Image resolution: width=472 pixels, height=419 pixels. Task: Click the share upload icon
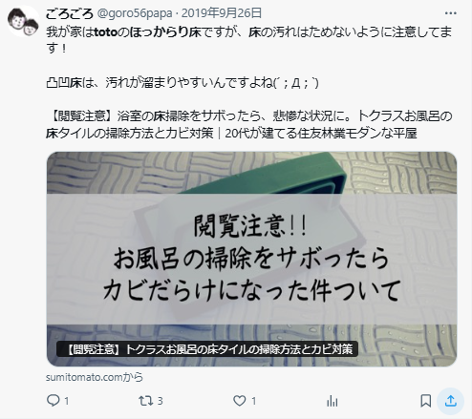point(450,401)
